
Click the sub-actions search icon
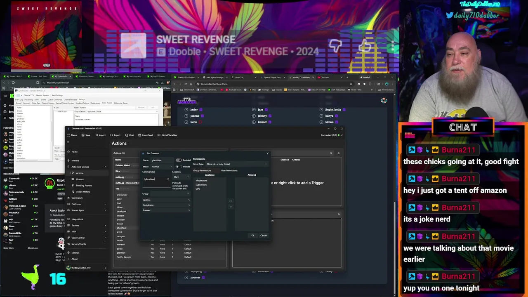[x=339, y=214]
